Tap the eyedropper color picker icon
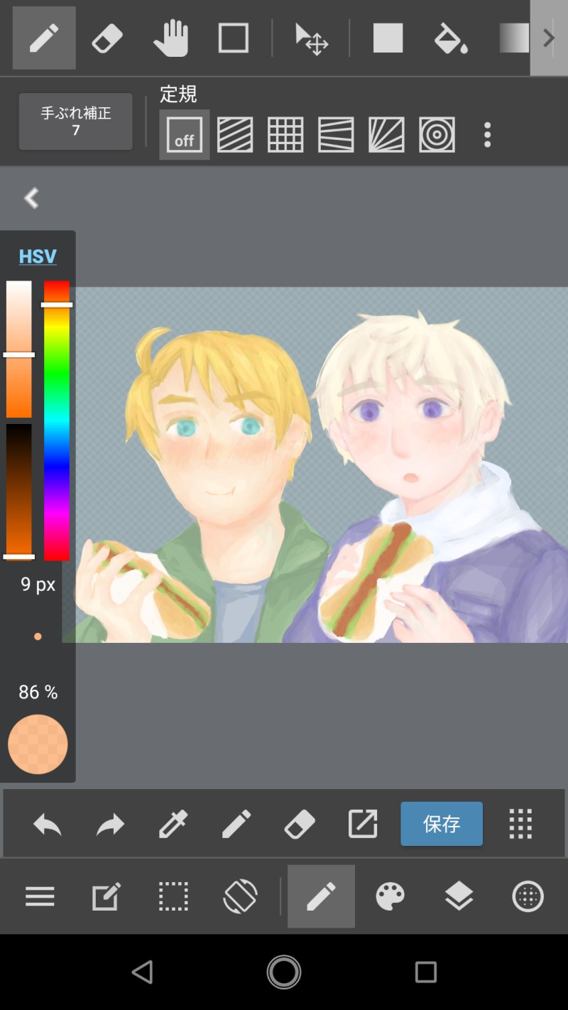This screenshot has height=1010, width=568. [x=173, y=824]
